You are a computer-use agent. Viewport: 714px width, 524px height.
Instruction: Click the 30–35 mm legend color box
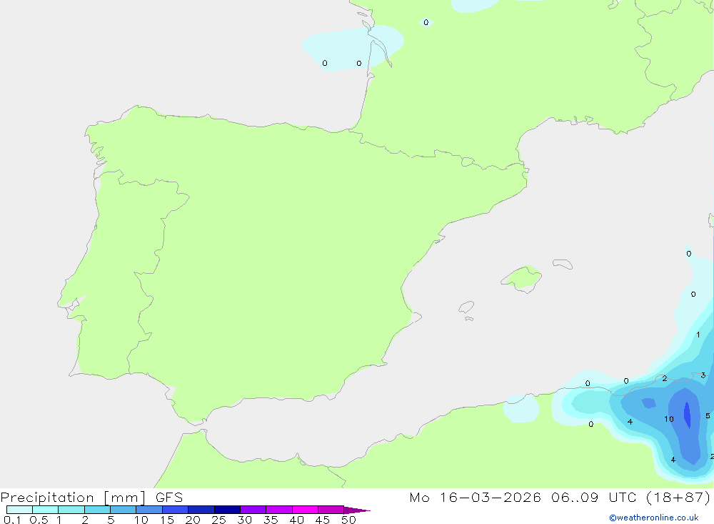(253, 510)
